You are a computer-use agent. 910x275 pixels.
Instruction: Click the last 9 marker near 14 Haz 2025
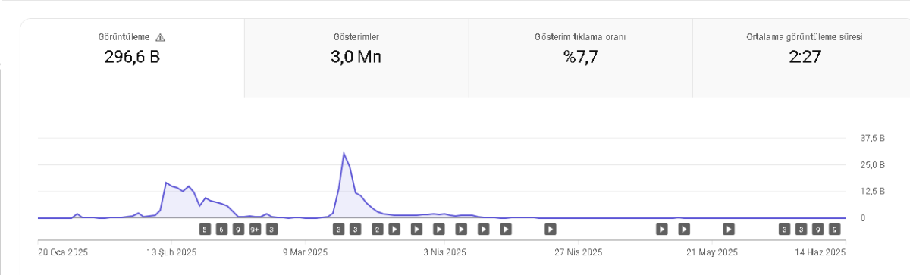[835, 228]
